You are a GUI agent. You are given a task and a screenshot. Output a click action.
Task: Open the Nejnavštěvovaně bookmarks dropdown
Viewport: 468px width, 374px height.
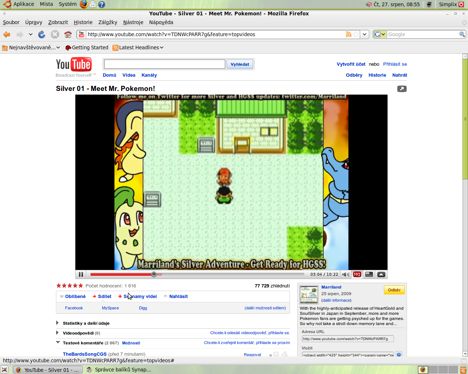(x=31, y=47)
